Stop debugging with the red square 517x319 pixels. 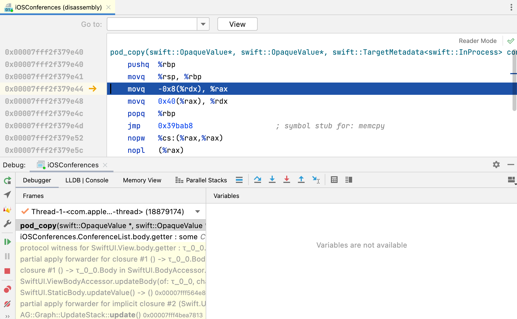pyautogui.click(x=8, y=271)
